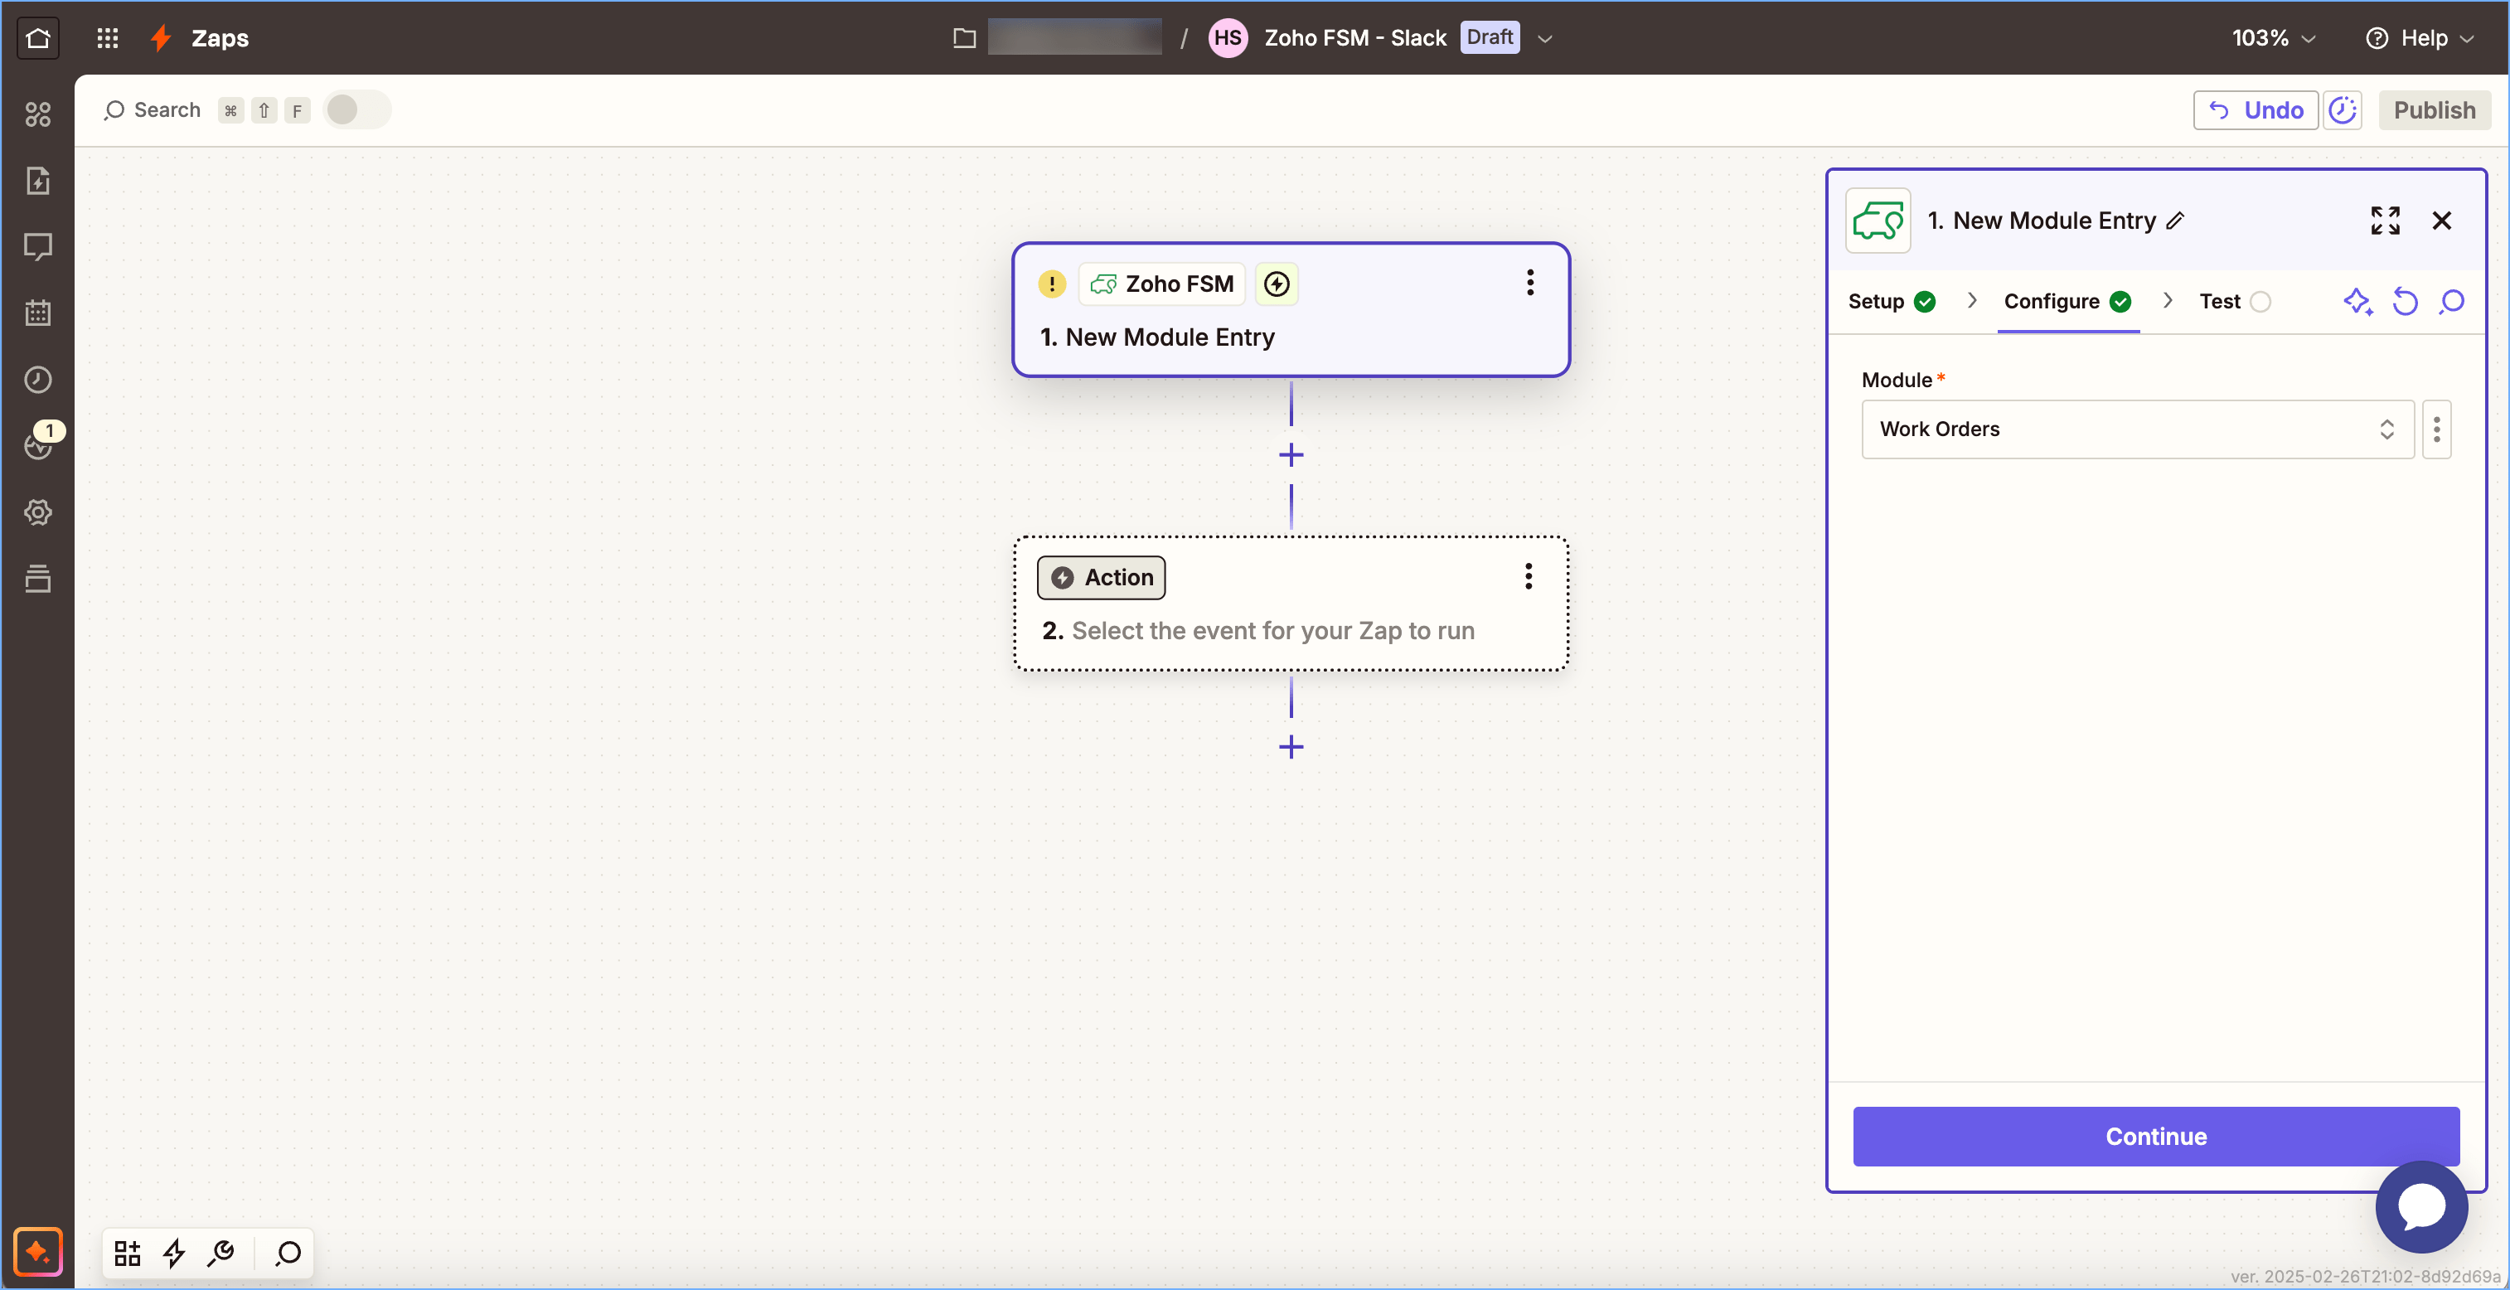Open the chat support bubble
The image size is (2510, 1290).
point(2420,1206)
